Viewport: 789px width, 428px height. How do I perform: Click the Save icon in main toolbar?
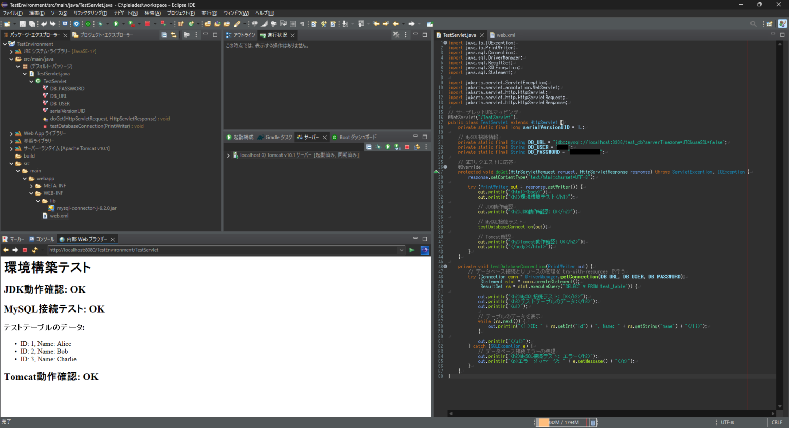tap(23, 24)
